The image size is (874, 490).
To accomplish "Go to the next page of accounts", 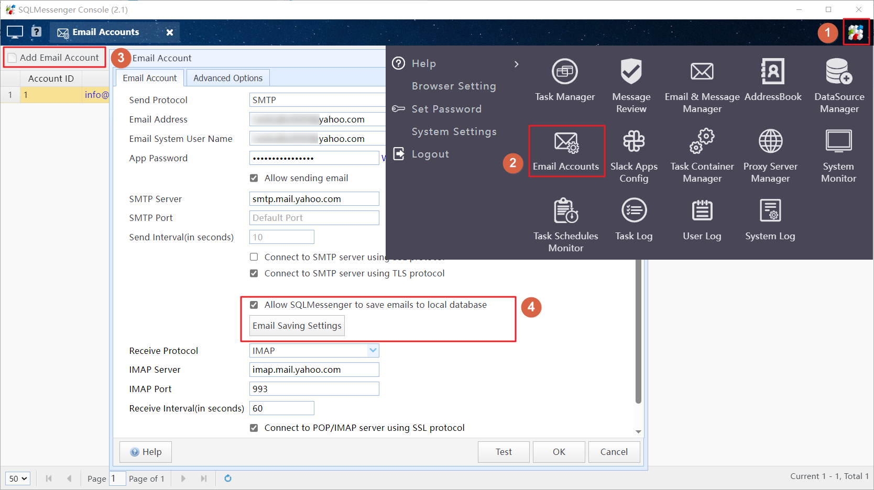I will tap(183, 478).
